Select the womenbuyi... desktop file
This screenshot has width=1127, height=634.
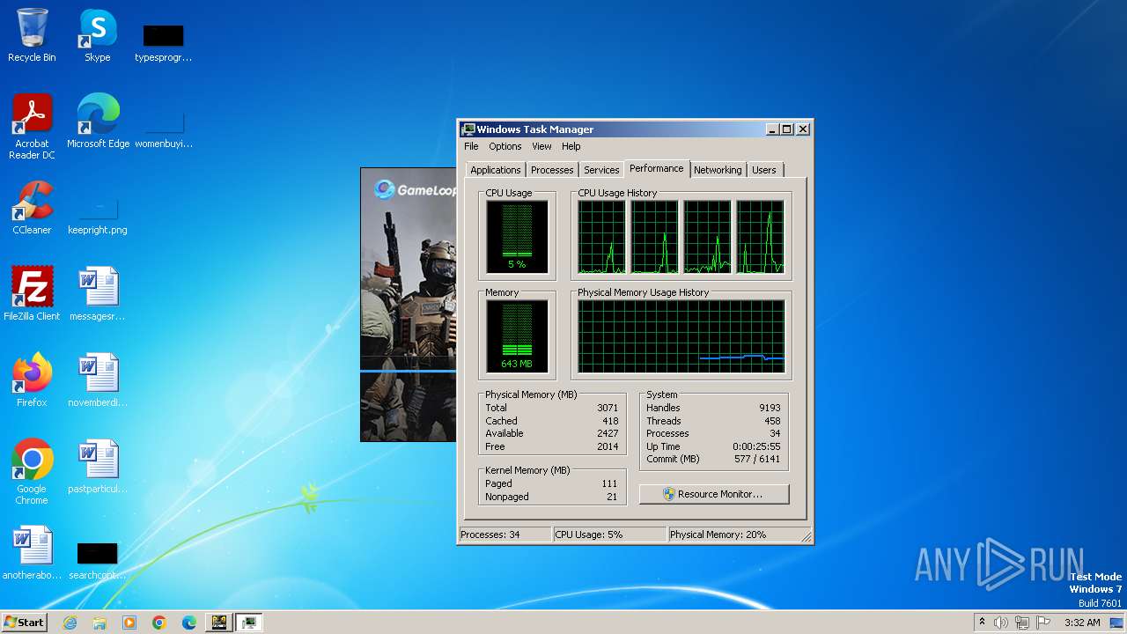tap(164, 129)
